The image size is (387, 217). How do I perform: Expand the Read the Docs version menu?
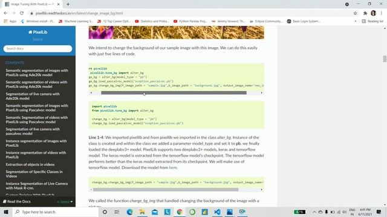point(37,201)
